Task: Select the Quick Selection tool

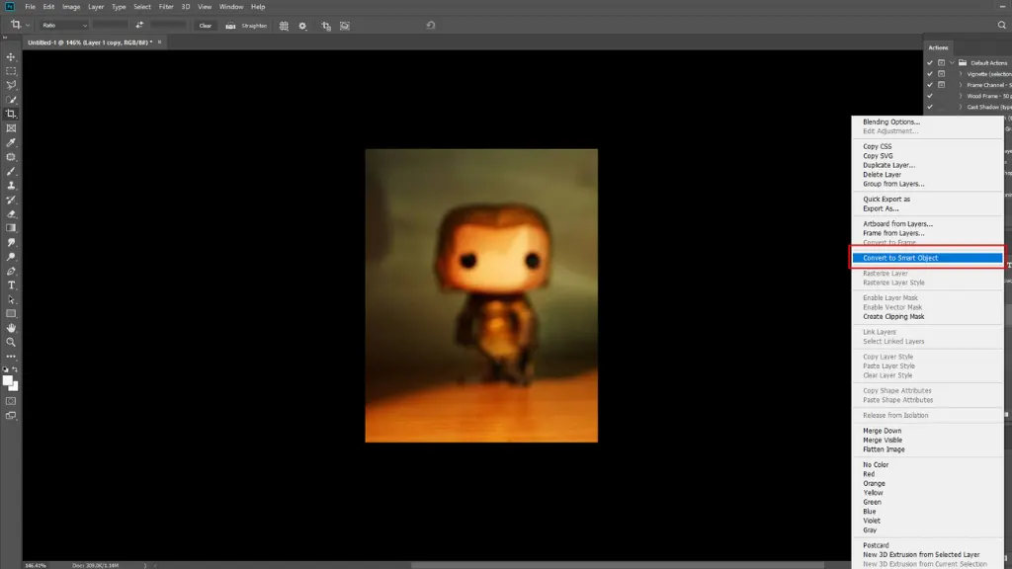Action: coord(11,100)
